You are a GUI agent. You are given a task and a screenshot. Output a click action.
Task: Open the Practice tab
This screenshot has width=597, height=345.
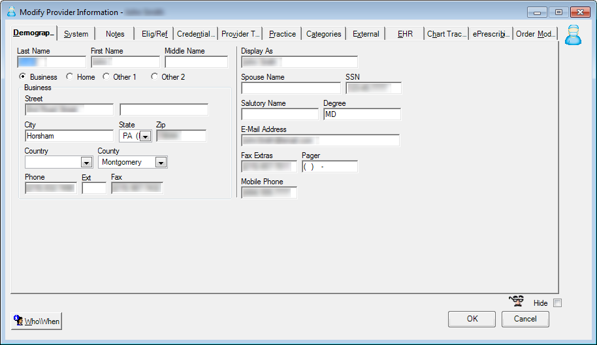[x=282, y=34]
